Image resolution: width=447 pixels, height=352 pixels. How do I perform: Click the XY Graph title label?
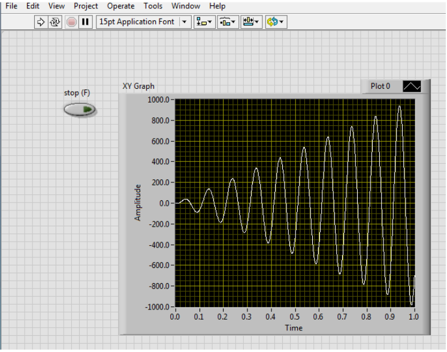click(x=138, y=86)
